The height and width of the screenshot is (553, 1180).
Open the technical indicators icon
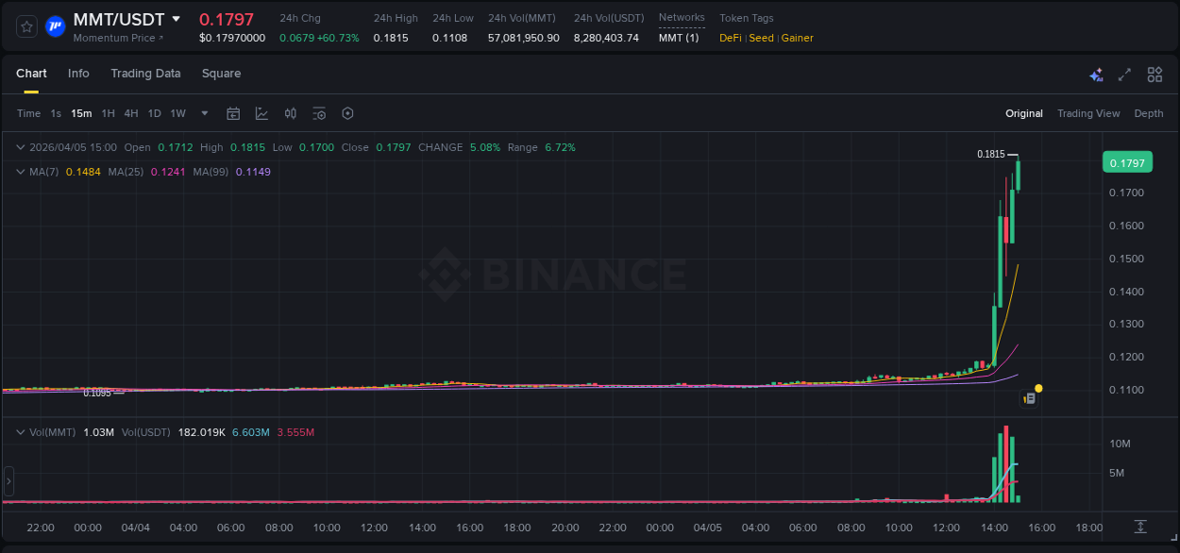(x=290, y=112)
